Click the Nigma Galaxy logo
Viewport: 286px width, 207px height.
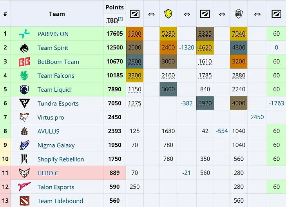[24, 145]
